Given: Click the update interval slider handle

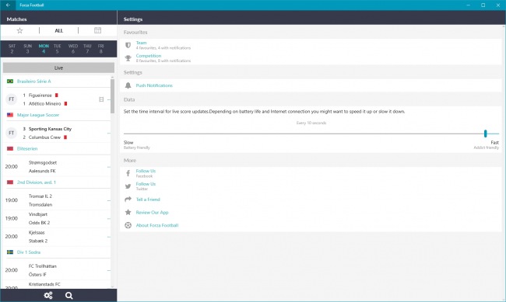Looking at the screenshot, I should click(485, 134).
